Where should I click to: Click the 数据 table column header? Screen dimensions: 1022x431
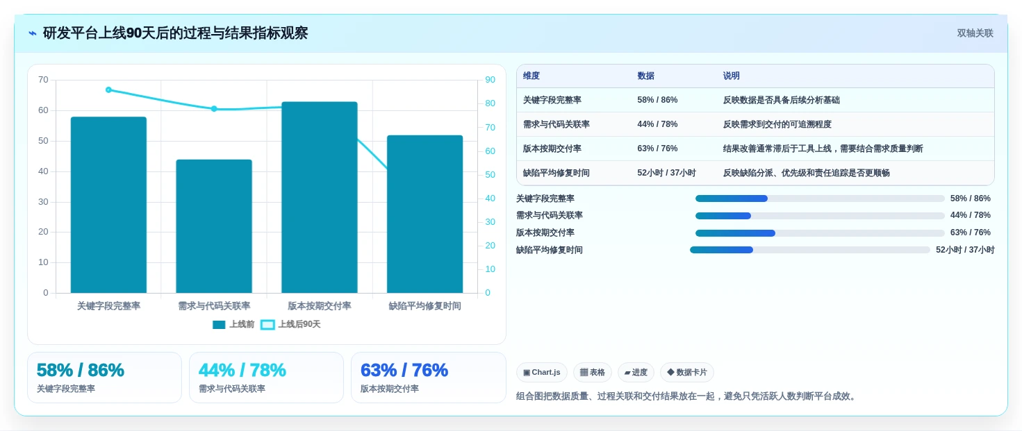(x=645, y=76)
